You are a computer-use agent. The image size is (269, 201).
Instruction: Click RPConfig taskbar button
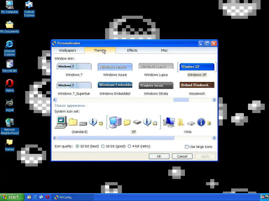pyautogui.click(x=73, y=197)
